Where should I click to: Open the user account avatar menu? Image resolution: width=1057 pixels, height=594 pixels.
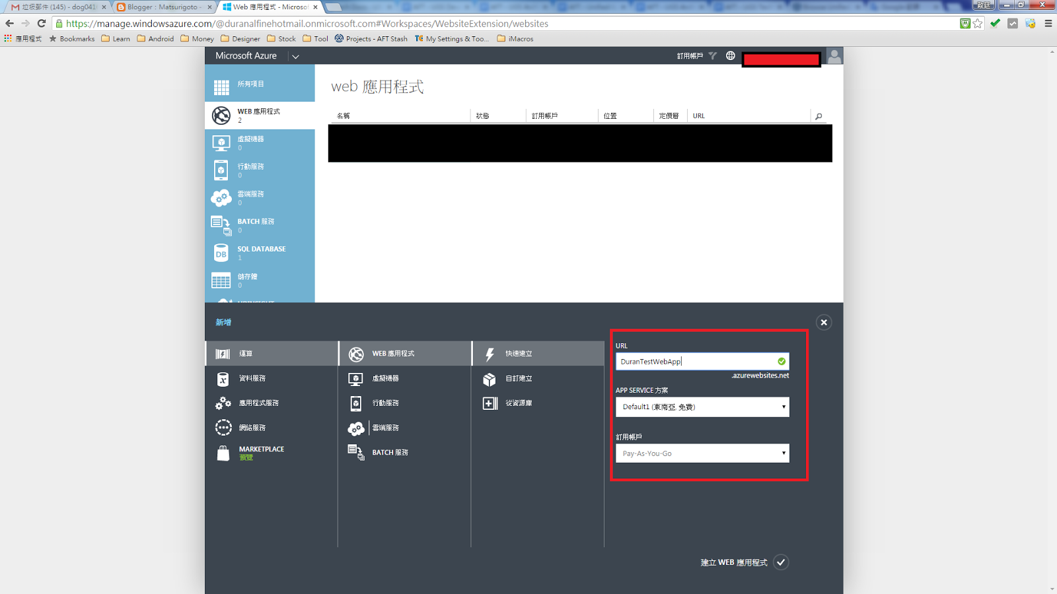pyautogui.click(x=834, y=56)
